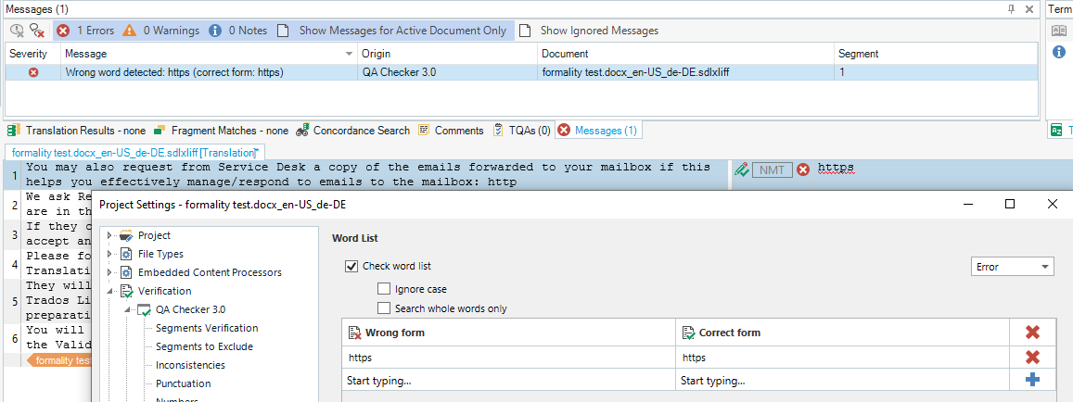Toggle Show Ignored Messages
1073x402 pixels.
coord(589,30)
